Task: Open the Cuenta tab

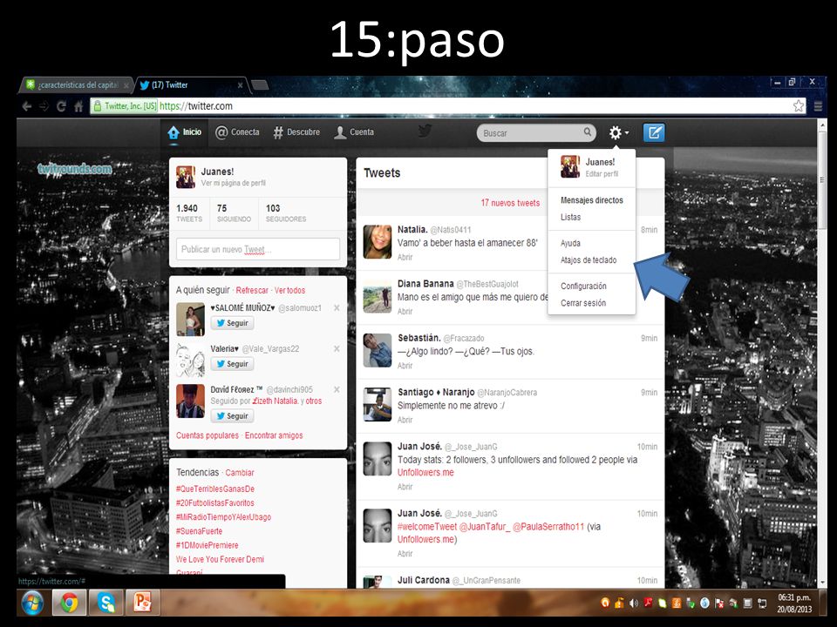Action: click(x=354, y=132)
